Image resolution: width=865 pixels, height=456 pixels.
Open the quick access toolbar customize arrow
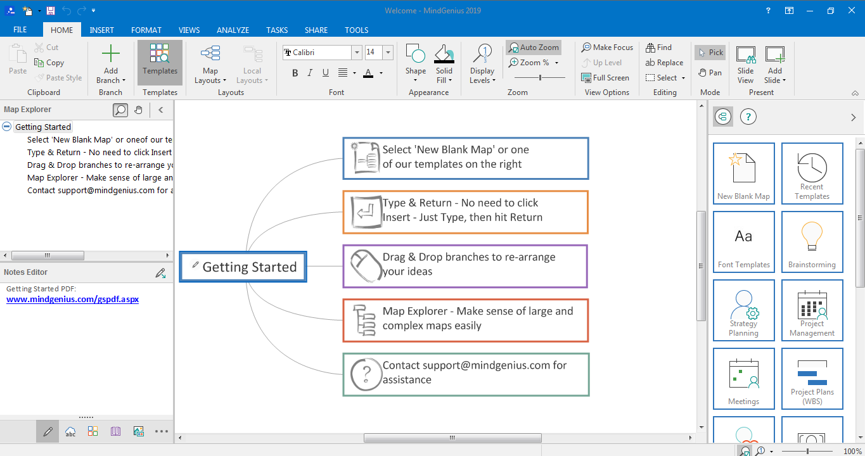click(x=94, y=11)
